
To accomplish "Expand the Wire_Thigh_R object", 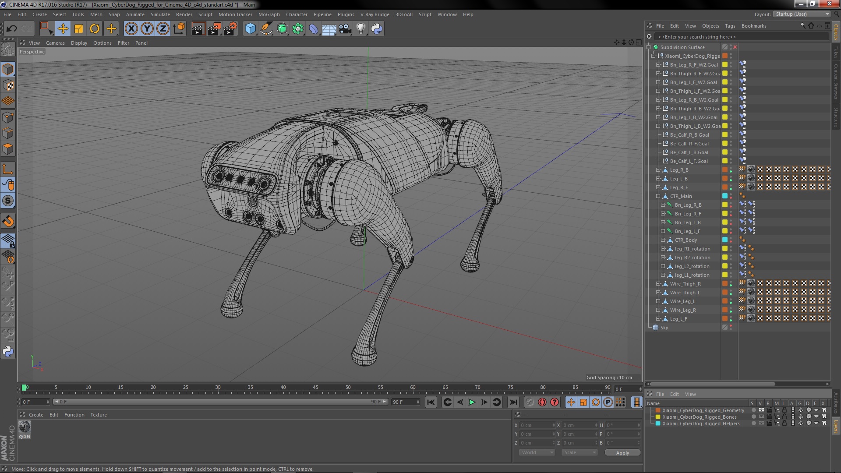I will click(x=658, y=284).
